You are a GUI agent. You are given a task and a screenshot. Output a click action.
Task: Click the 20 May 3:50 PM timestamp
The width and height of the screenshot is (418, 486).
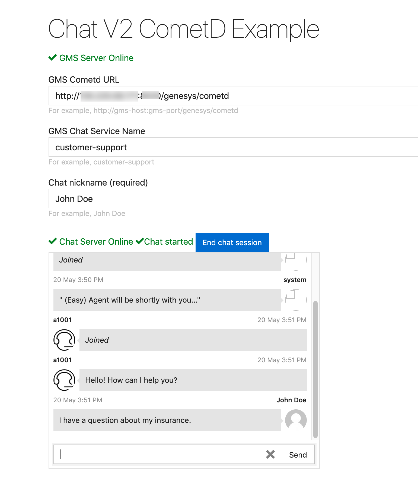pos(78,280)
